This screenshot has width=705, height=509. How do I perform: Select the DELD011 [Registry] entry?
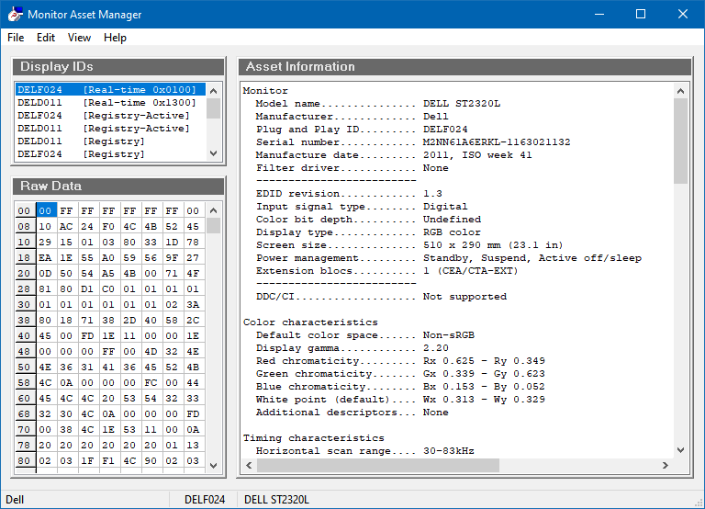tap(110, 141)
